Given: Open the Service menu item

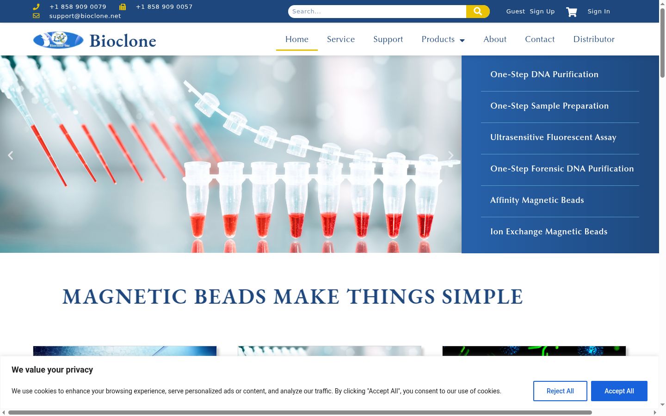Looking at the screenshot, I should pos(341,39).
